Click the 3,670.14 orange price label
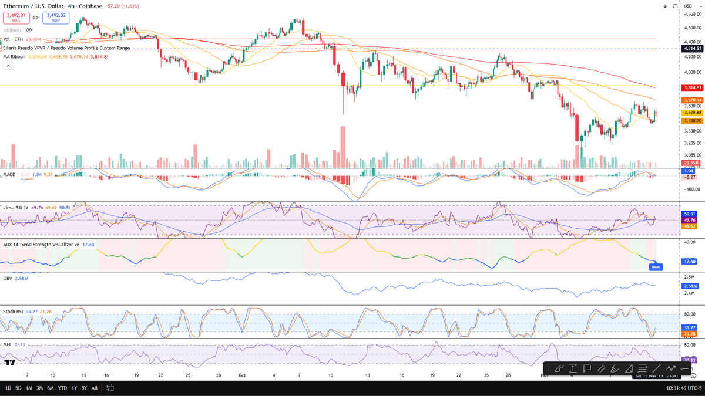 (693, 100)
